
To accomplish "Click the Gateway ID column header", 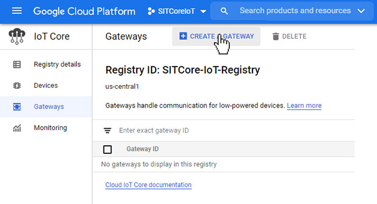I will click(x=143, y=149).
